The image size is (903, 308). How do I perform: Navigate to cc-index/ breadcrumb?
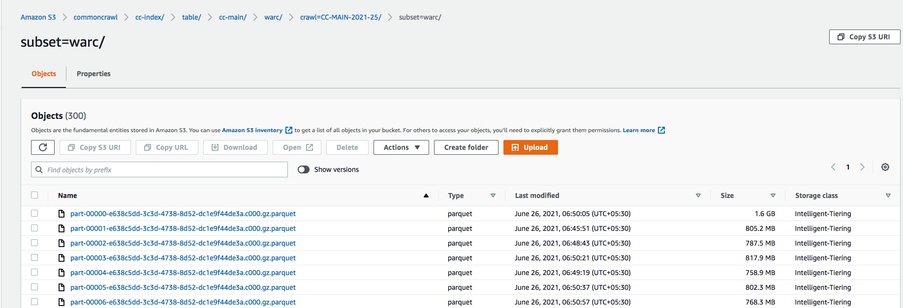[150, 17]
